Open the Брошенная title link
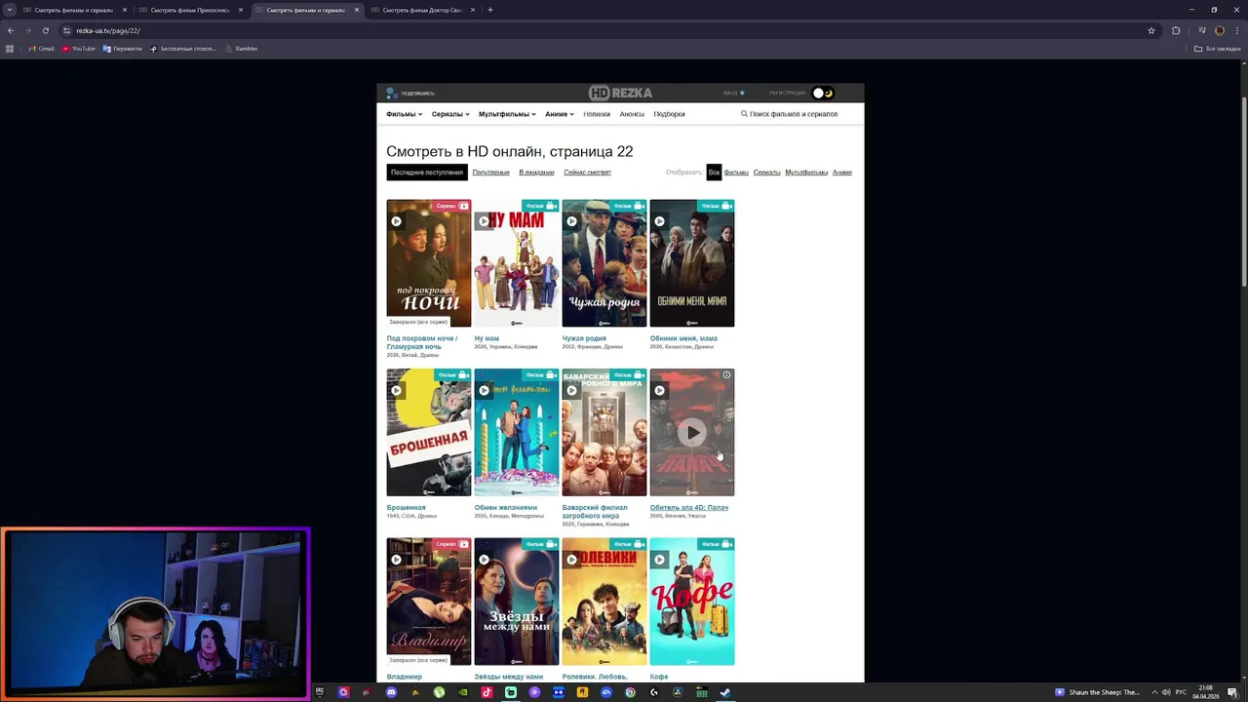 [x=406, y=508]
